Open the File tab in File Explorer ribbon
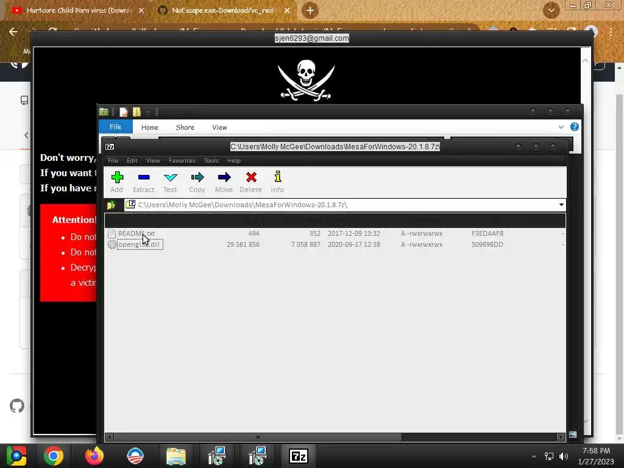 pyautogui.click(x=115, y=127)
